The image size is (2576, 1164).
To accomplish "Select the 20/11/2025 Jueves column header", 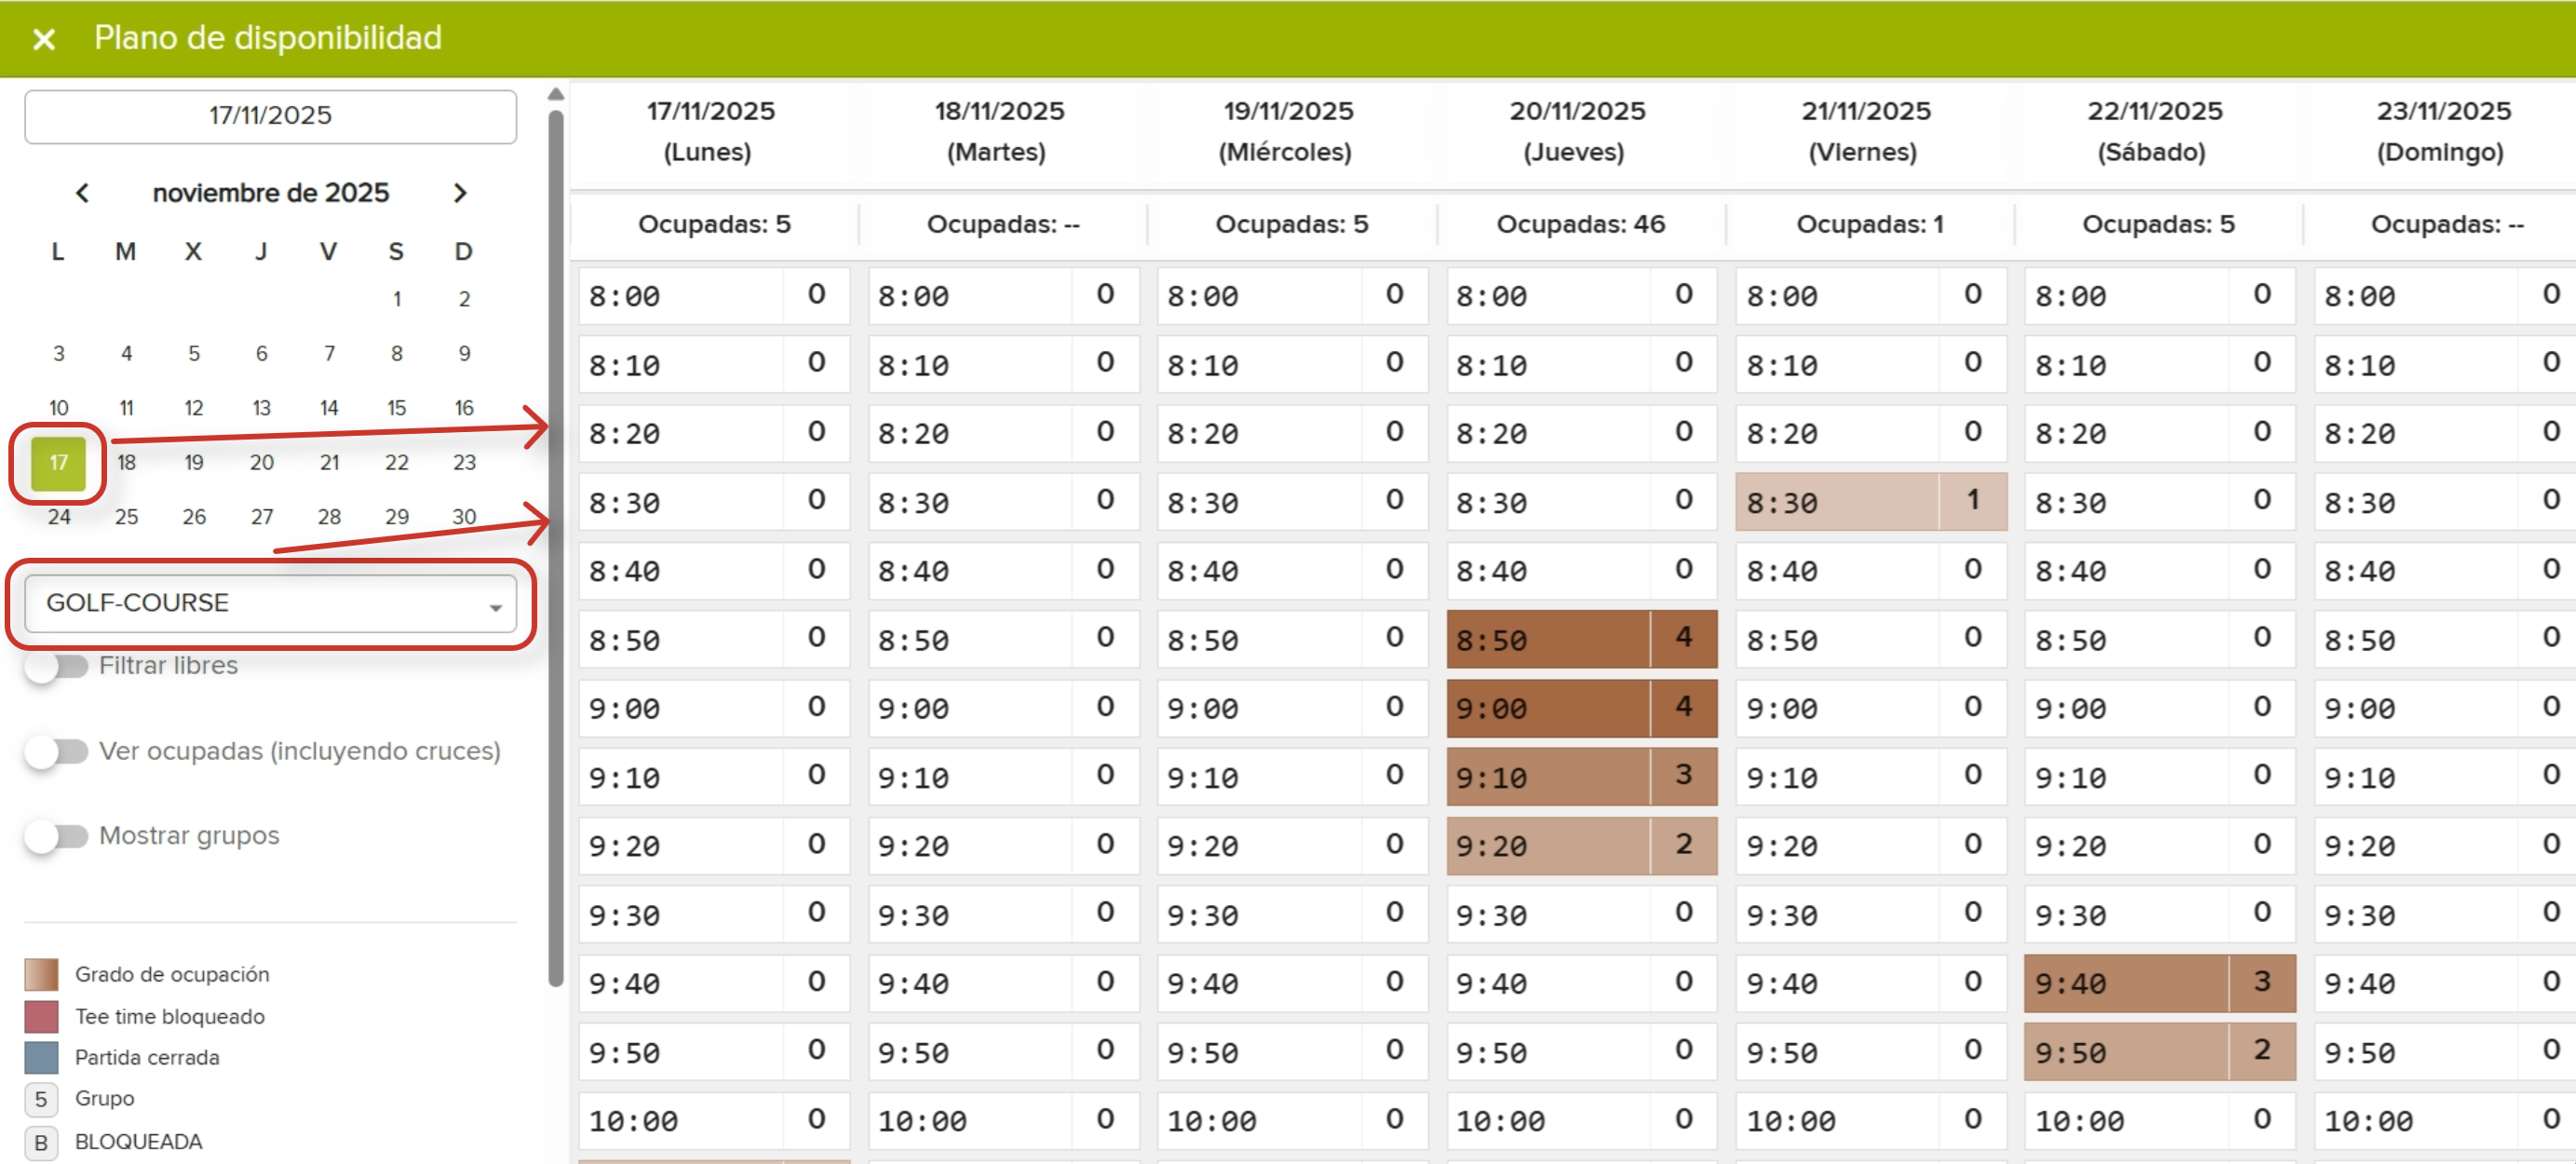I will click(1578, 131).
